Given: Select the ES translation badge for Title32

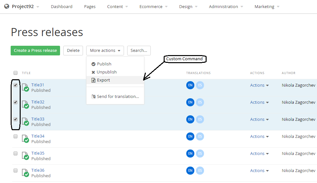Looking at the screenshot, I should [200, 102].
